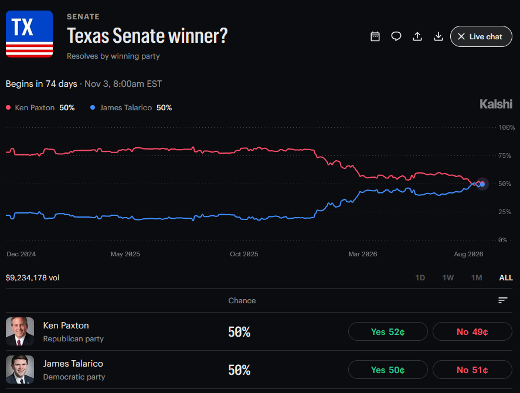The image size is (520, 393).
Task: Close the Live chat panel
Action: point(481,36)
